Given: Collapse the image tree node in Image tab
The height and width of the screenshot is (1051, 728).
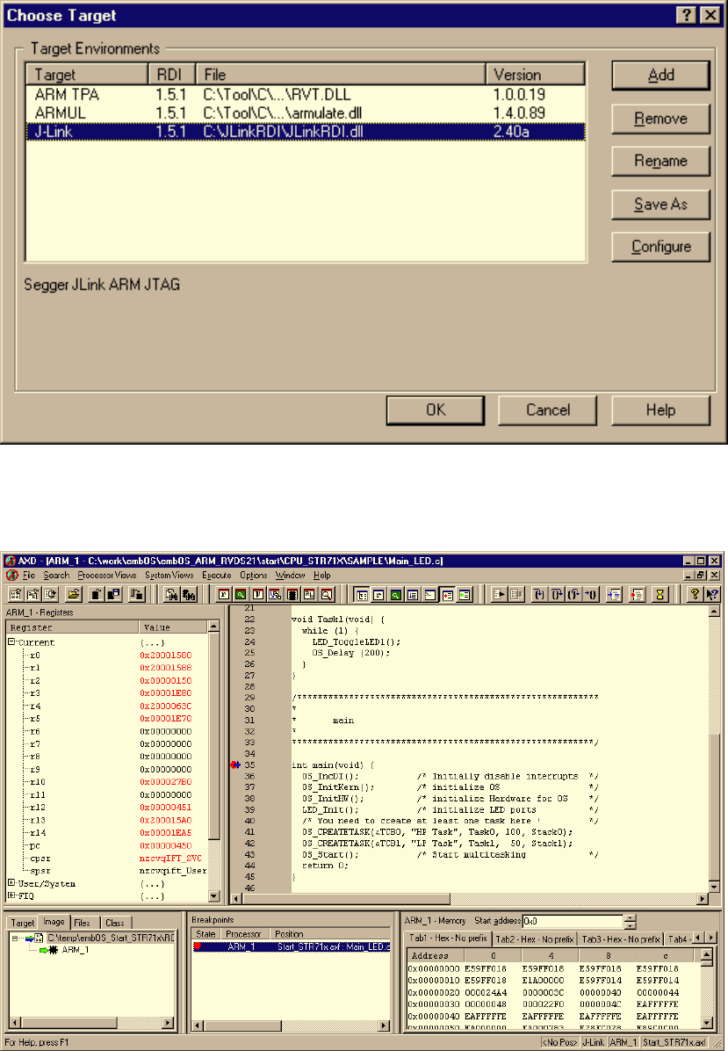Looking at the screenshot, I should point(16,938).
